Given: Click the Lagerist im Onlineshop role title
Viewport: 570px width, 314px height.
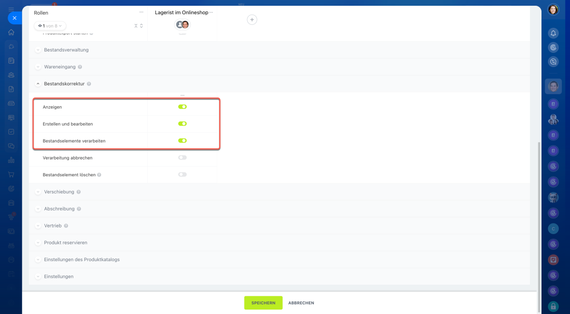Looking at the screenshot, I should pos(181,12).
